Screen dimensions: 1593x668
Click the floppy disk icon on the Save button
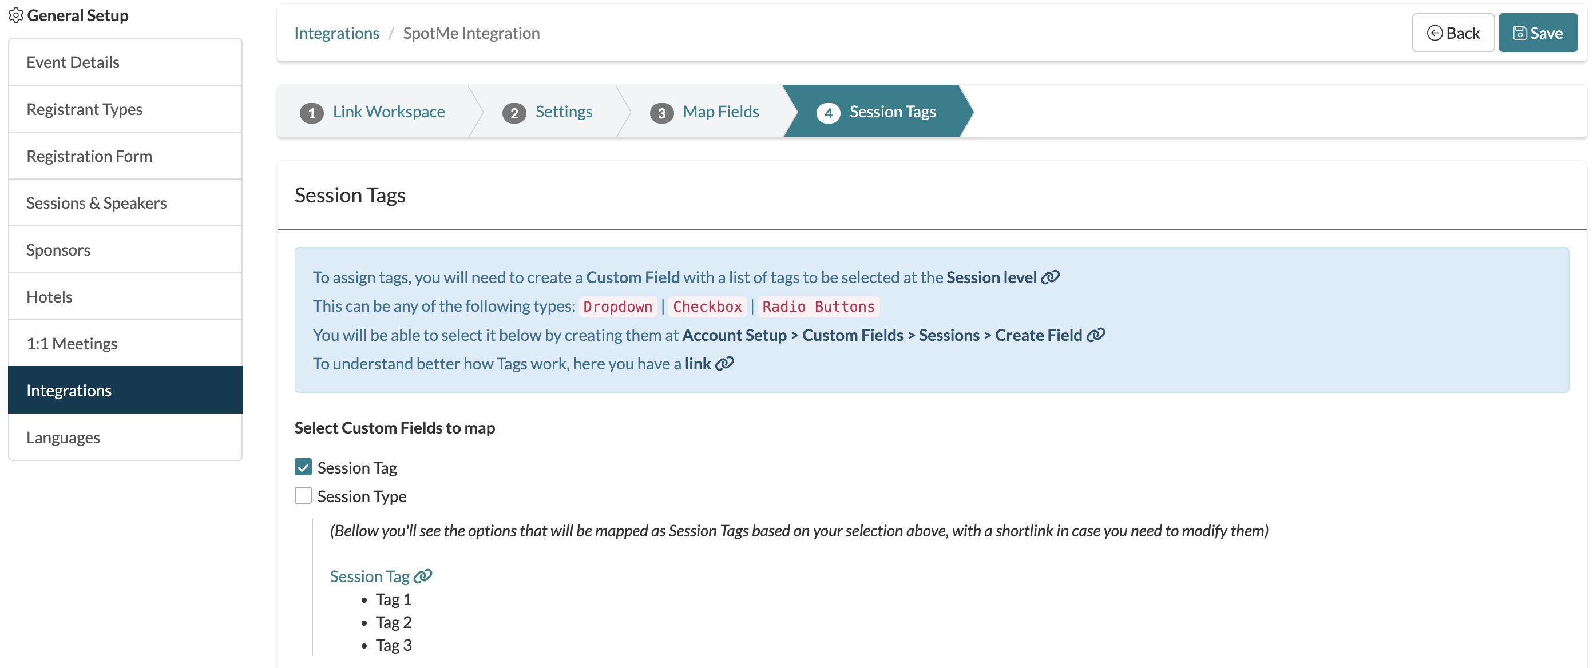[x=1521, y=32]
